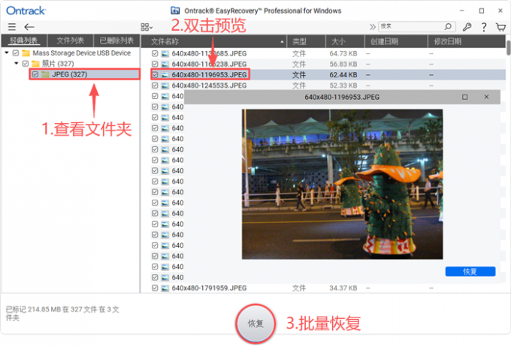Sort by 创建日期 column header
This screenshot has width=511, height=346.
pyautogui.click(x=396, y=41)
